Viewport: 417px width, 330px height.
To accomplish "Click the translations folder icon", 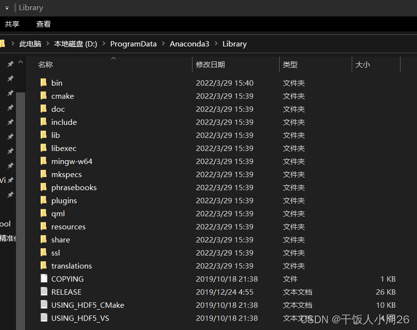I will coord(44,265).
